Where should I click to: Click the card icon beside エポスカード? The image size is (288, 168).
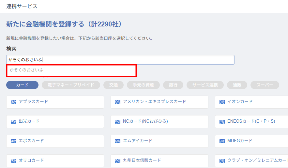pos(13,141)
